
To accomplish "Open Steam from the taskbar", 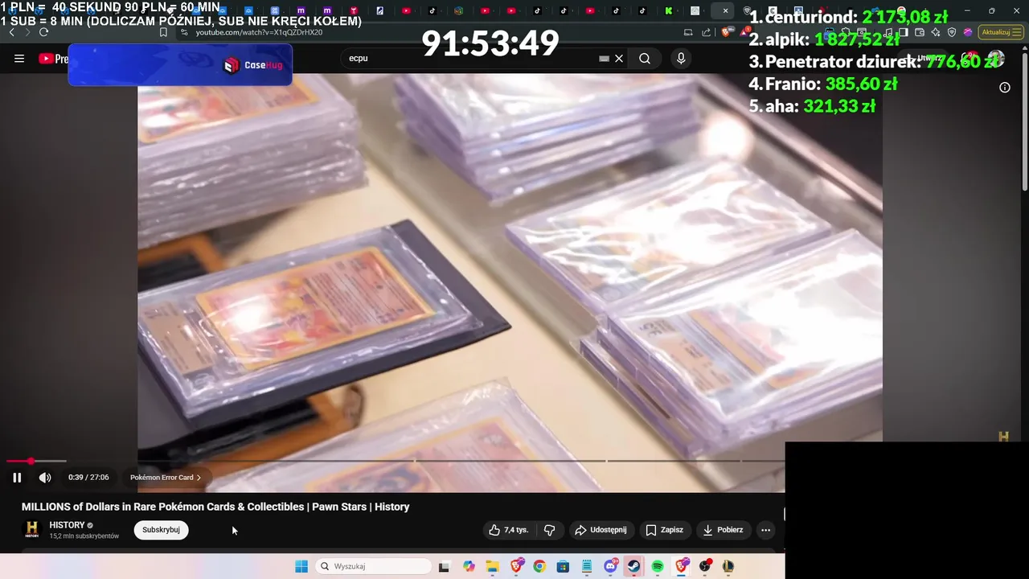I will click(634, 566).
